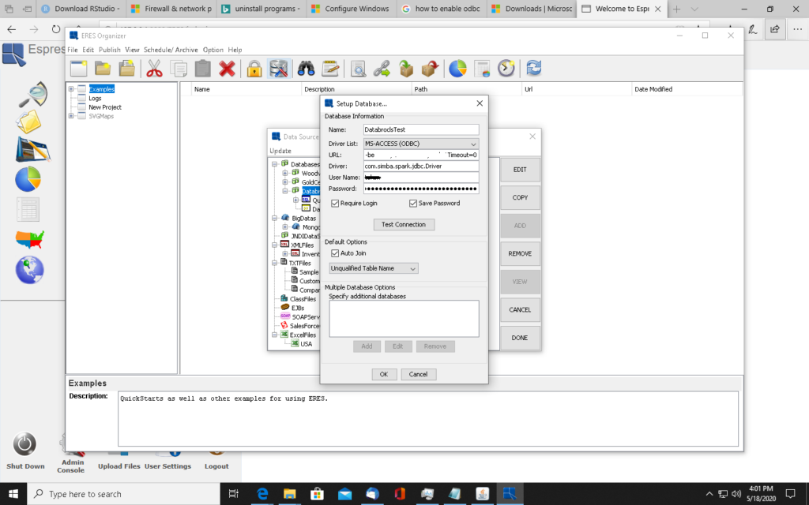This screenshot has width=809, height=505.
Task: Click the REMOVE button in the side panel
Action: pos(520,253)
